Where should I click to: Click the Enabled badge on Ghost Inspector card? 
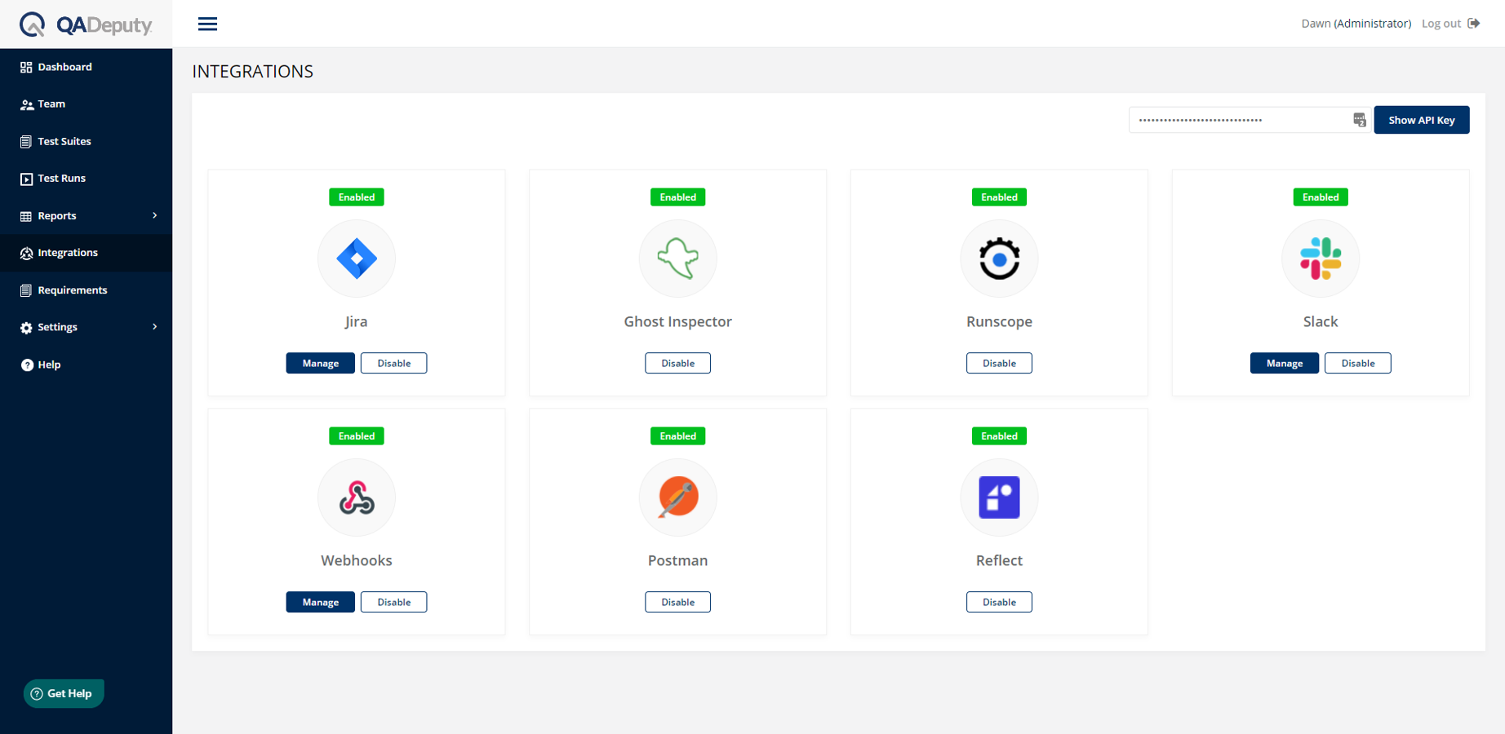coord(678,197)
